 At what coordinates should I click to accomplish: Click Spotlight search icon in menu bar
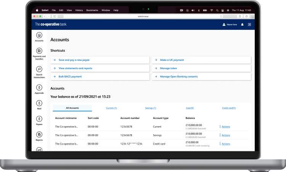coord(217,10)
